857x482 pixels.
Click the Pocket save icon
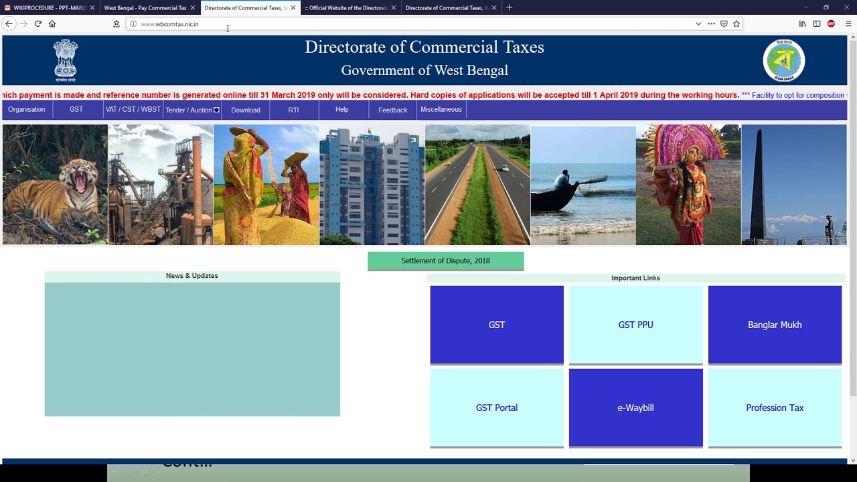coord(724,23)
